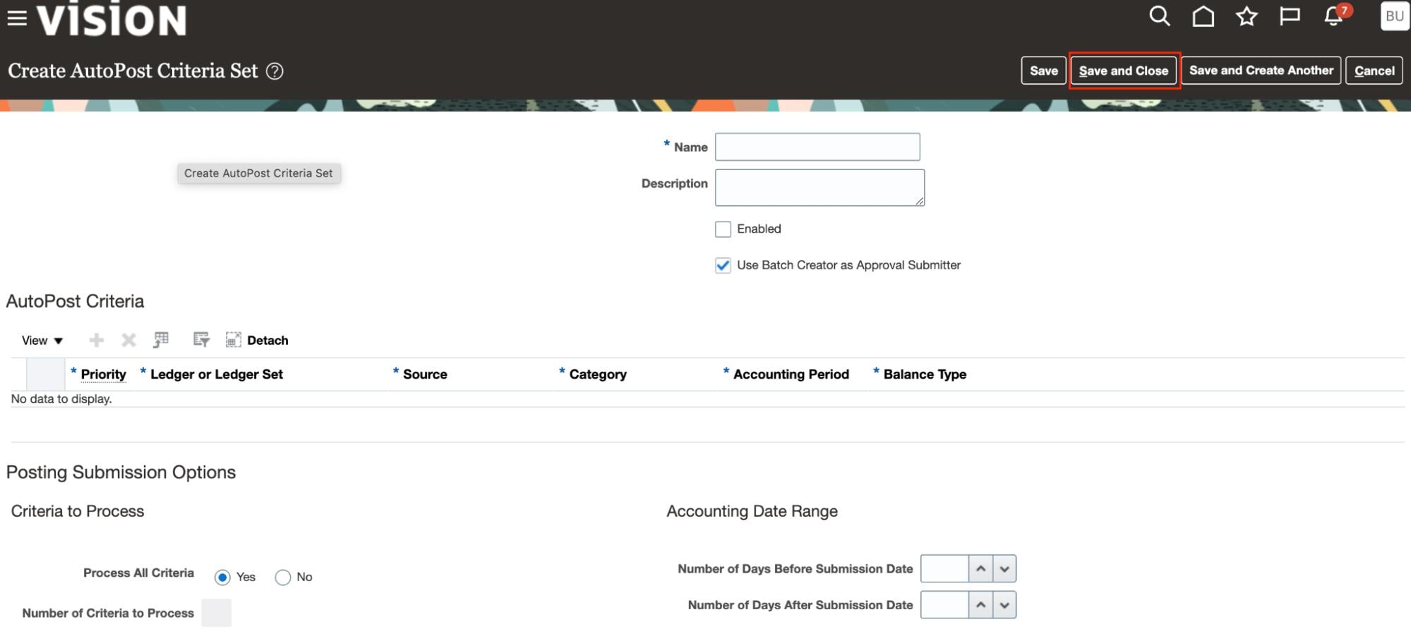Decrease Number of Days After Submission Date
Viewport: 1411px width, 641px height.
(1004, 605)
